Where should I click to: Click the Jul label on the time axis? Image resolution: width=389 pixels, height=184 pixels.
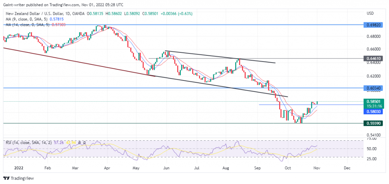[x=196, y=168]
